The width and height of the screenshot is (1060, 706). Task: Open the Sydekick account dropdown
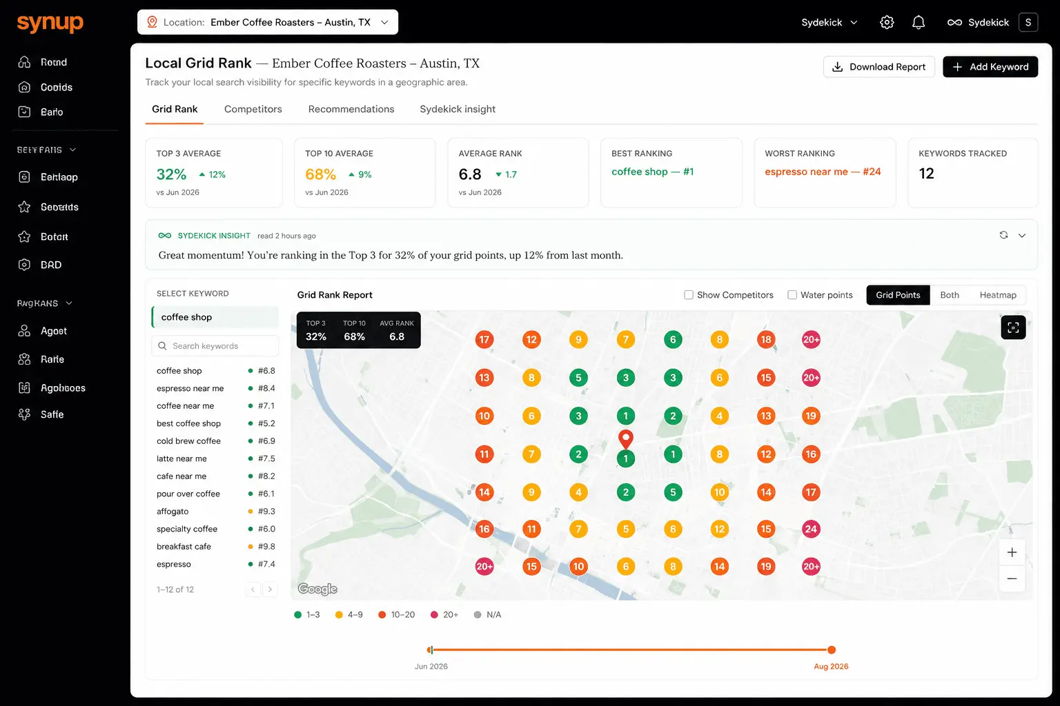tap(830, 22)
